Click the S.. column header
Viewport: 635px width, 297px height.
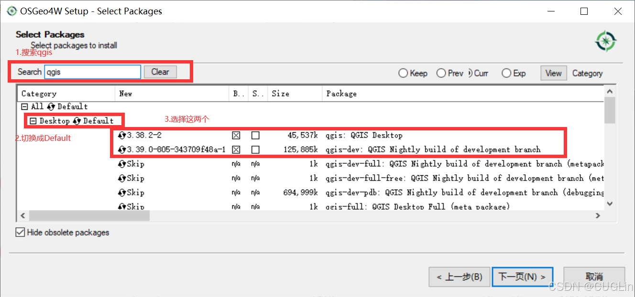pyautogui.click(x=258, y=94)
